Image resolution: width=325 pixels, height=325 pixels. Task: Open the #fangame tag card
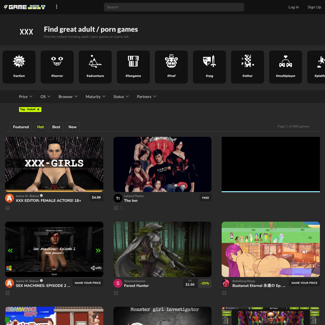133,67
